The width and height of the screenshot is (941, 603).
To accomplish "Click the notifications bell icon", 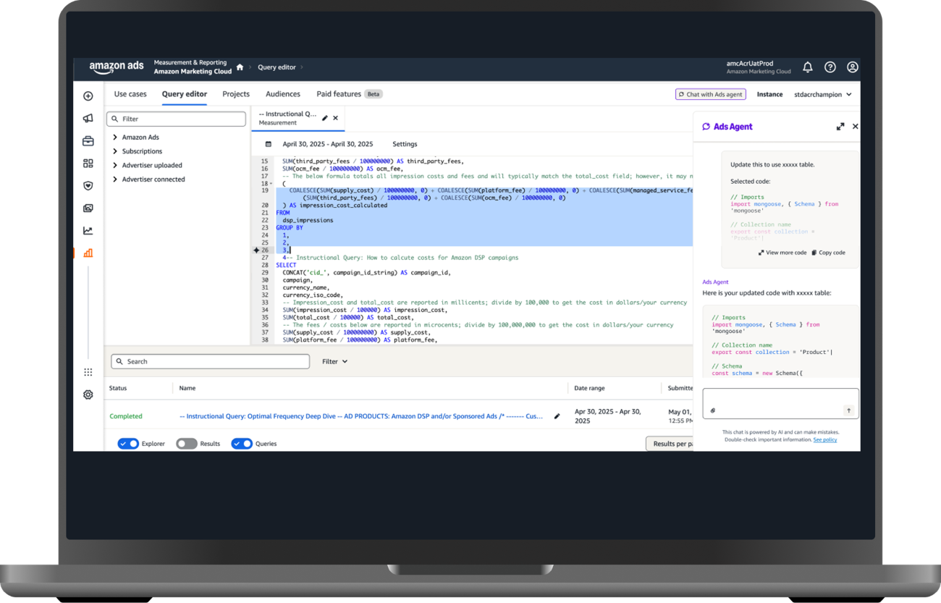I will pyautogui.click(x=808, y=67).
